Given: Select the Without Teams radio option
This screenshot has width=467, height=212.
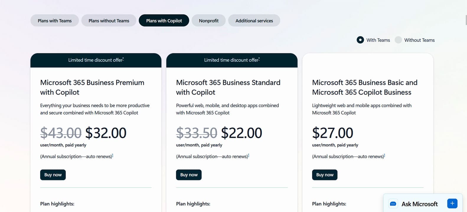Looking at the screenshot, I should pos(398,40).
